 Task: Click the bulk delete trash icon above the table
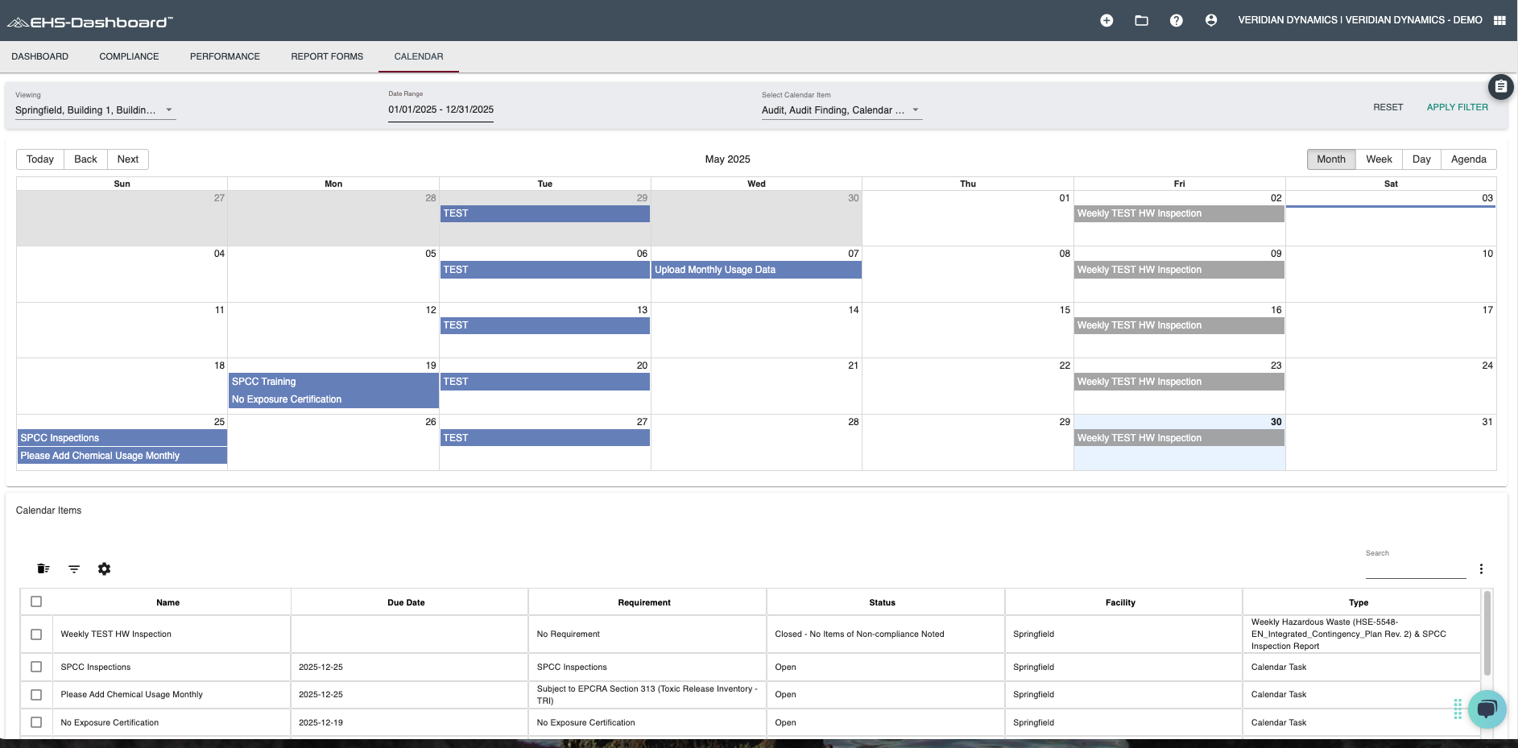coord(43,568)
